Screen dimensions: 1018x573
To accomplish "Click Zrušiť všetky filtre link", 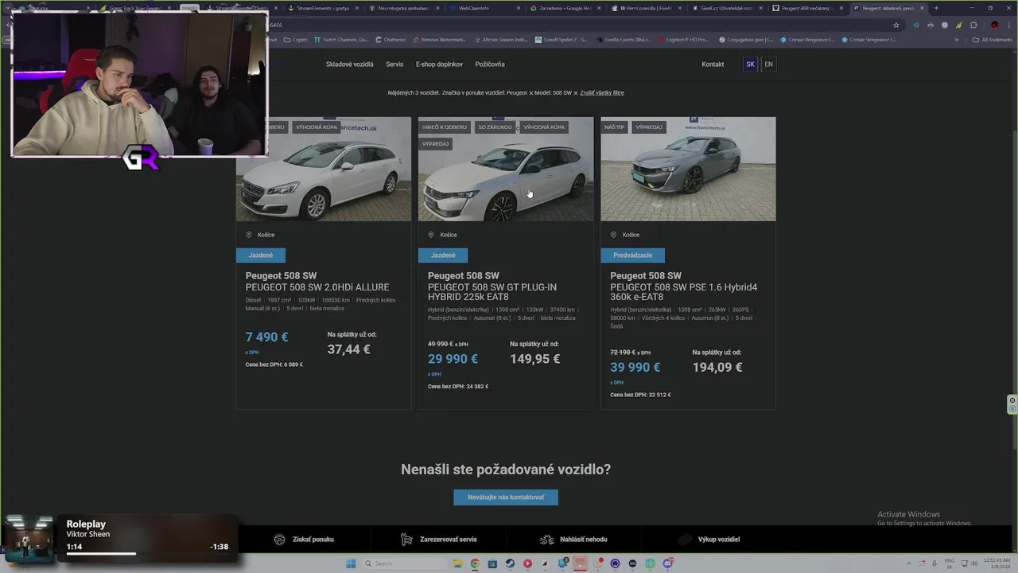I will point(602,93).
